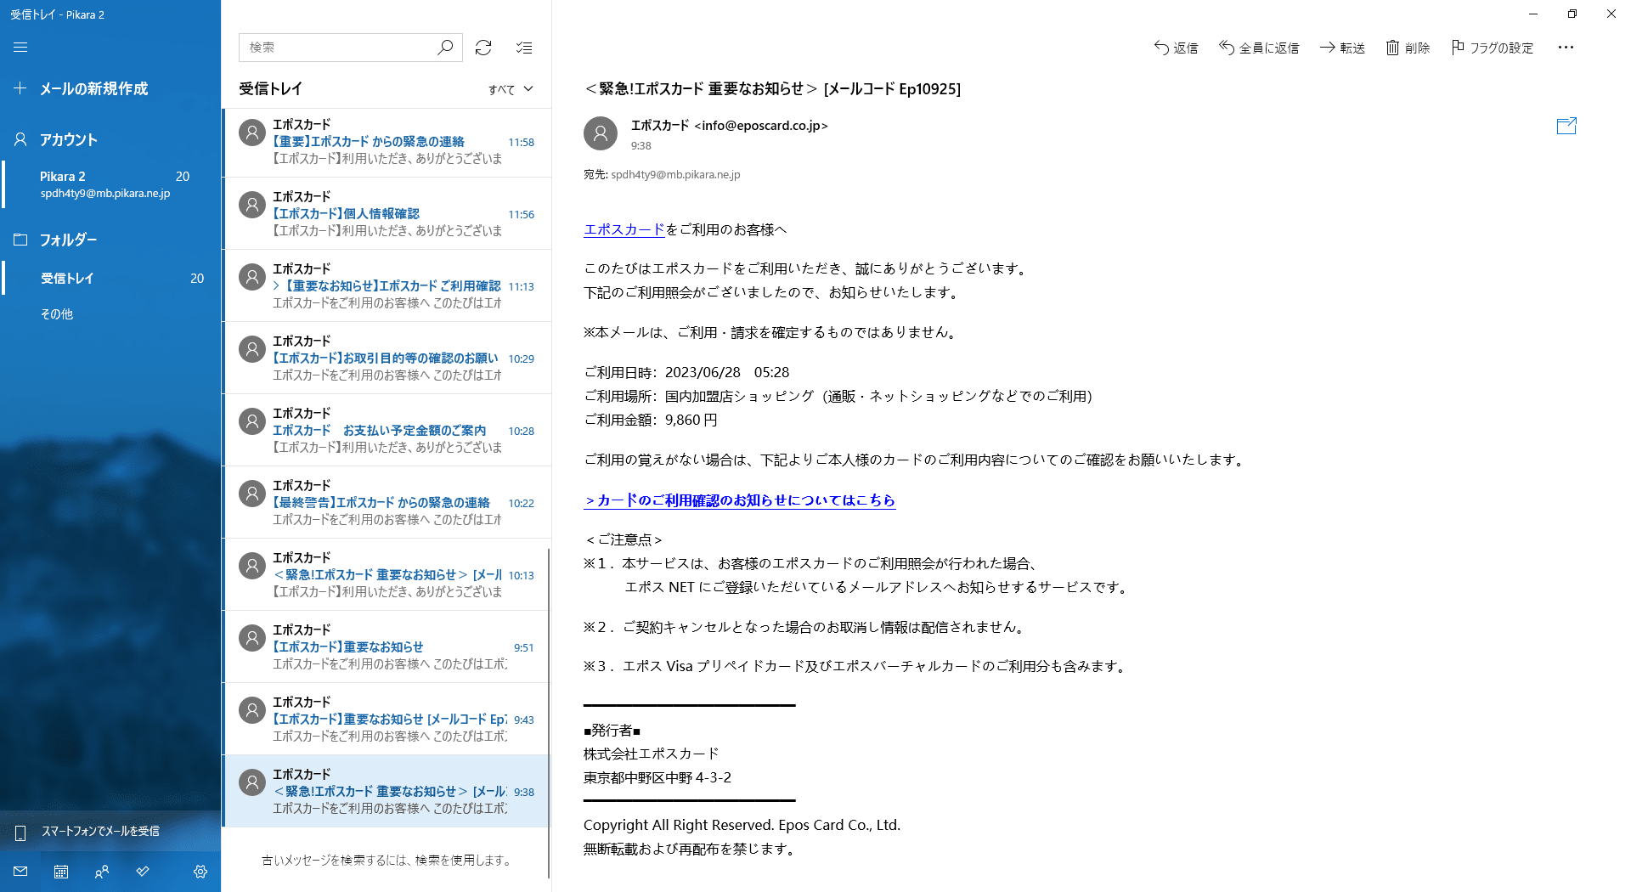Click メールの新規作成 label

pos(93,88)
